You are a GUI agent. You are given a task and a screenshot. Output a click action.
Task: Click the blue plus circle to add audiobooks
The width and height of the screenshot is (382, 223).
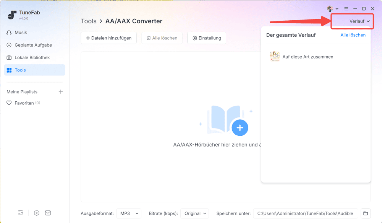tap(240, 128)
